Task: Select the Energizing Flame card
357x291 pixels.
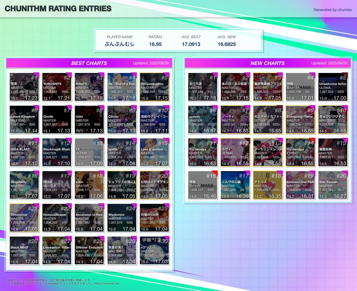Action: coord(301,120)
